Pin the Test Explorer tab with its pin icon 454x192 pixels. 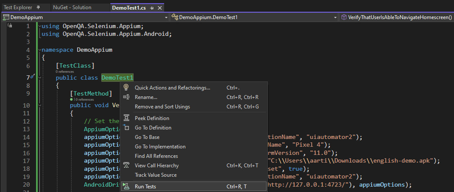click(x=38, y=7)
